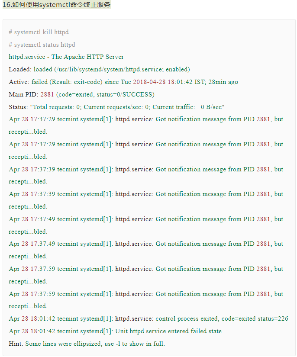
Task: Click the word 'Loaded:' in the output
Action: click(x=20, y=69)
